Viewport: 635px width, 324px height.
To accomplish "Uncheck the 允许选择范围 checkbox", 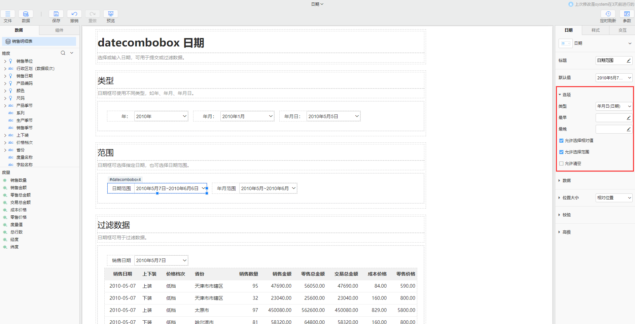I will coord(561,152).
